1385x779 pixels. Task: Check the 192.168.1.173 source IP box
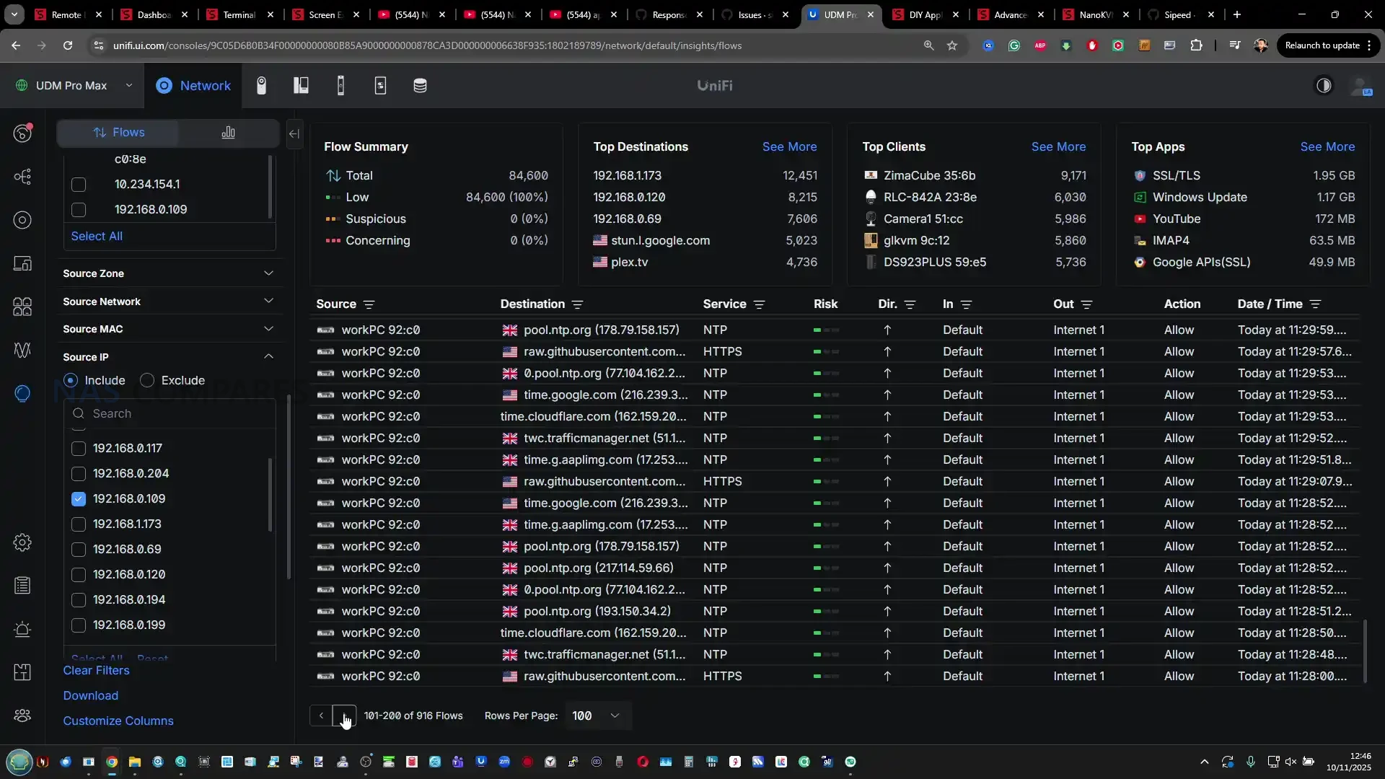pos(79,524)
